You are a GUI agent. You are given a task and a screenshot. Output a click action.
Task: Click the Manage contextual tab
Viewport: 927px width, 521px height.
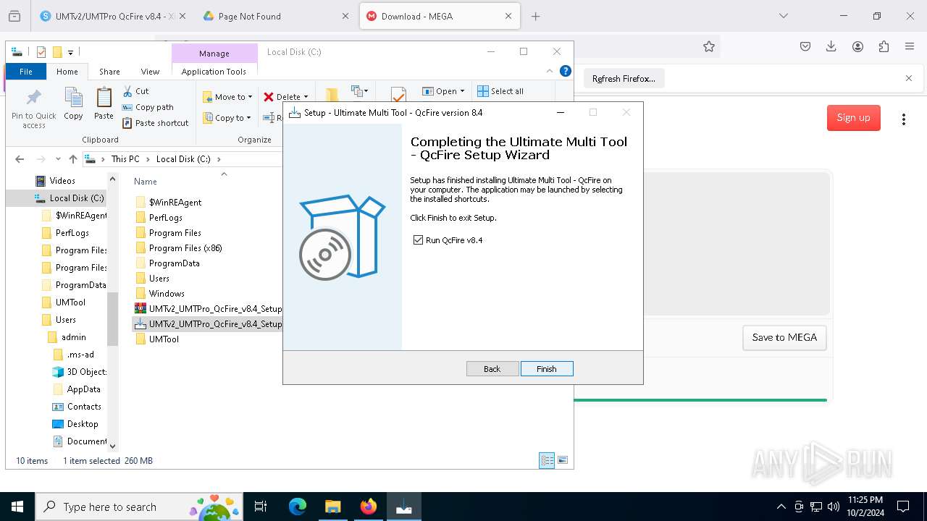coord(214,54)
